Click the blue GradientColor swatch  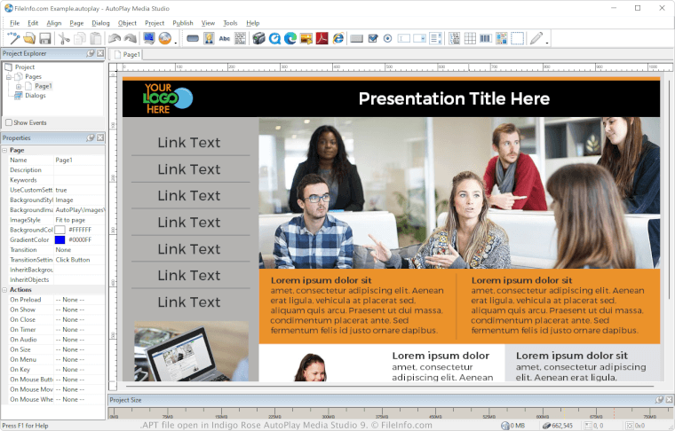coord(60,239)
